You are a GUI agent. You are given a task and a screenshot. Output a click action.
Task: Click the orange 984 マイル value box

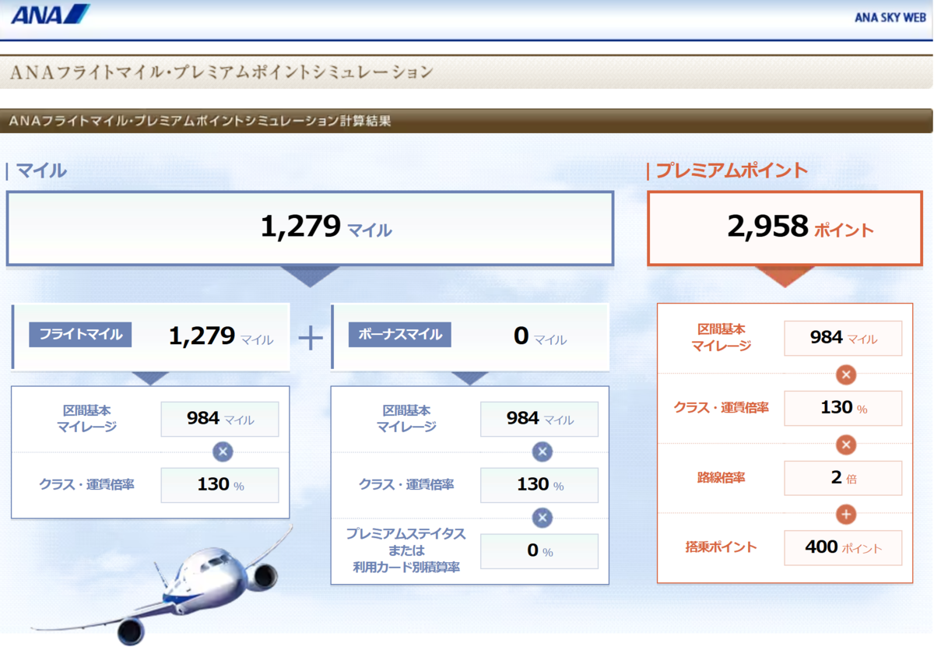[843, 338]
